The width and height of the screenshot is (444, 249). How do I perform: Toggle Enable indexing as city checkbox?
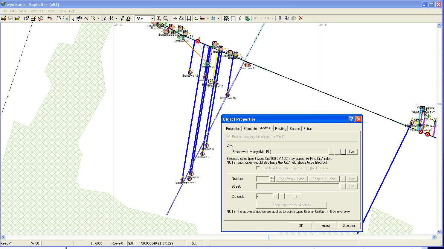coord(258,168)
